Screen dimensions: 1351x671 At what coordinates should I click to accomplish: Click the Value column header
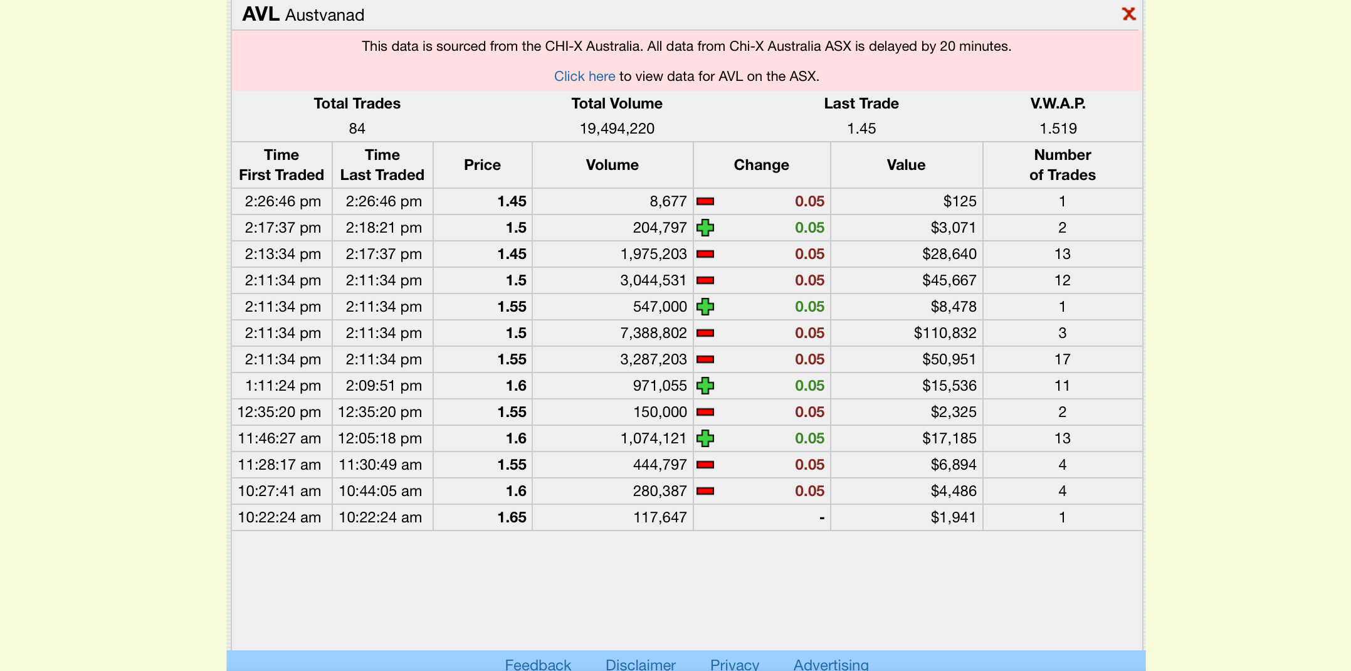(x=906, y=165)
